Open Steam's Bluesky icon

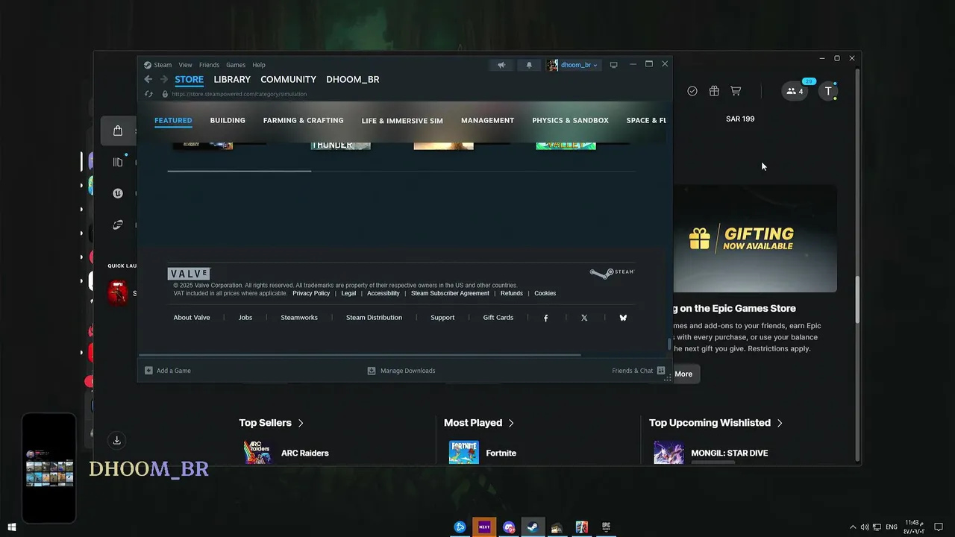tap(623, 318)
